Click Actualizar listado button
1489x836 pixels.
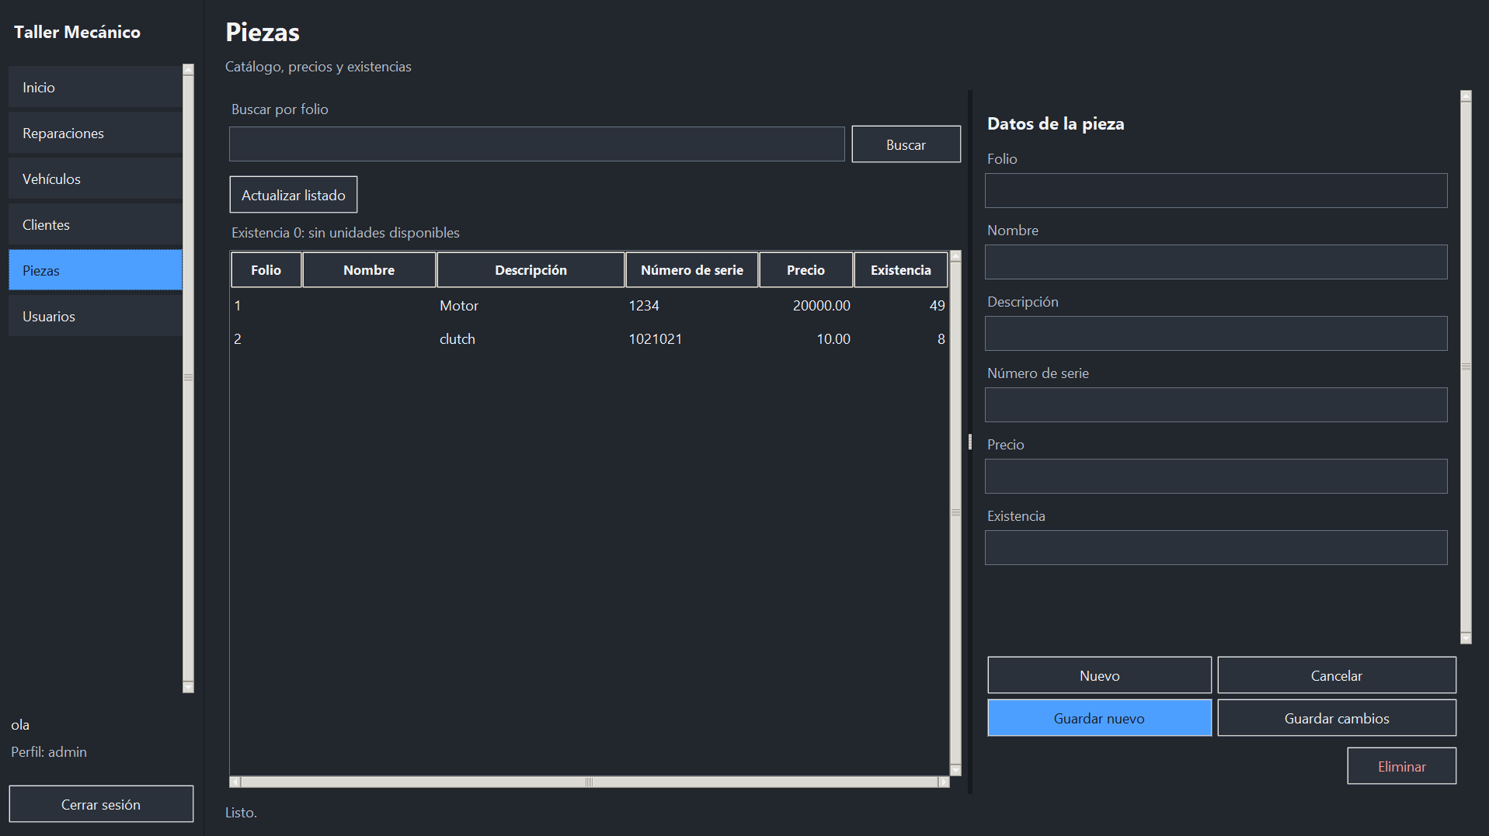[x=294, y=195]
